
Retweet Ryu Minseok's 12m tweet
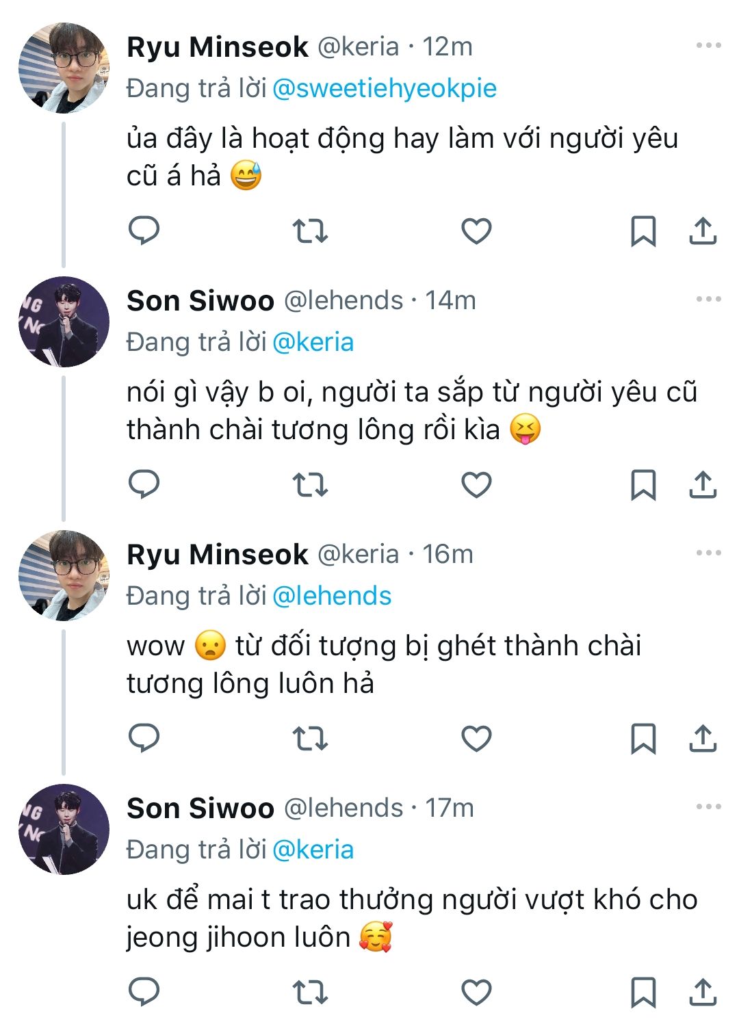point(310,231)
